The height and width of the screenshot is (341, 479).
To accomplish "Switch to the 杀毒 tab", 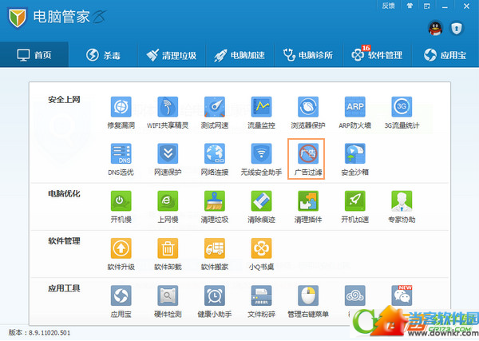I will (x=103, y=55).
